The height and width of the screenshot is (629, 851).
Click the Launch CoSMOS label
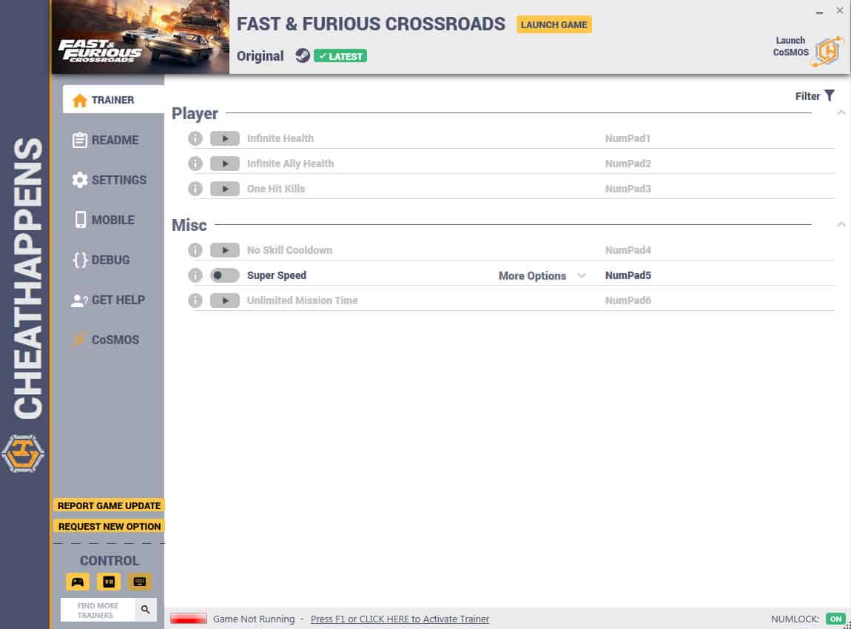tap(791, 46)
